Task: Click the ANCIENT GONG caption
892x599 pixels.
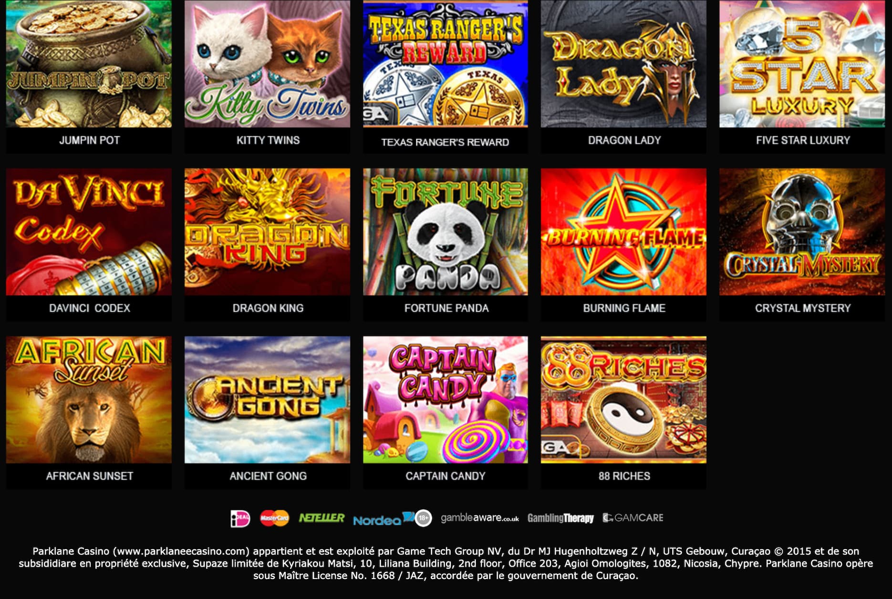Action: click(x=268, y=476)
